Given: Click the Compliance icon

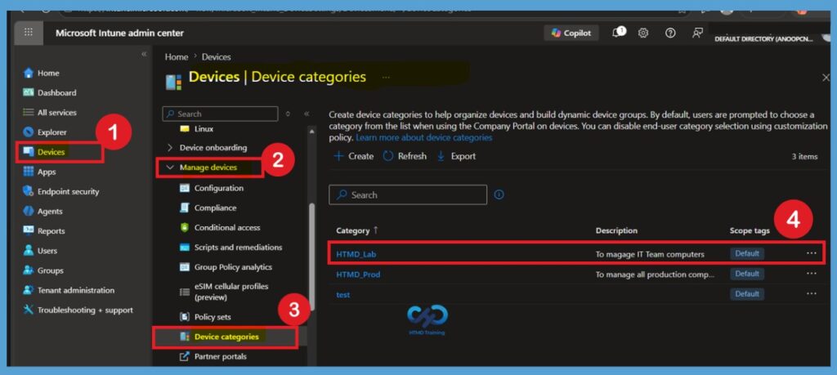Looking at the screenshot, I should [185, 208].
